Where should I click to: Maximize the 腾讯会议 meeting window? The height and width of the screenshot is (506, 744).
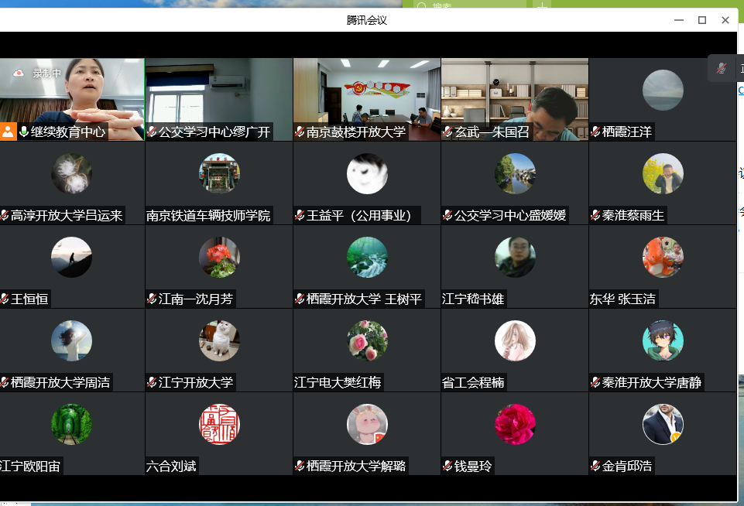[702, 20]
